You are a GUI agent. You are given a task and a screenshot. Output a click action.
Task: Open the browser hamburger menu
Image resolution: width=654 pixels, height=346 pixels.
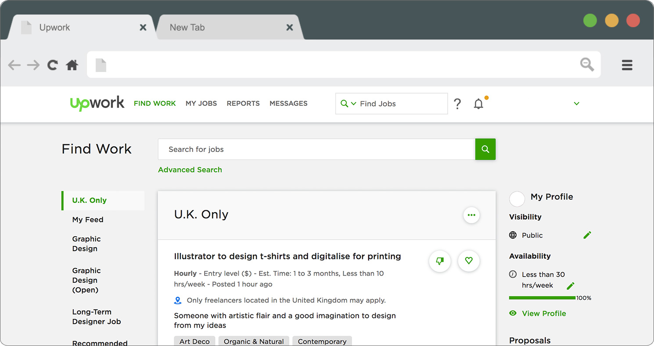pyautogui.click(x=627, y=65)
